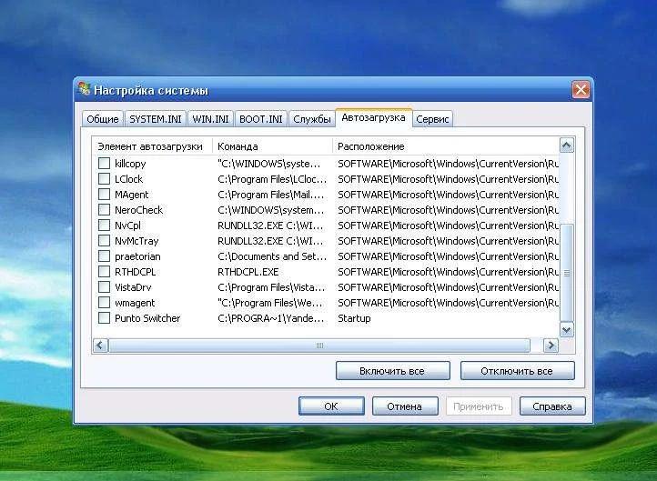
Task: Check the NeroCheck startup entry
Action: 104,210
